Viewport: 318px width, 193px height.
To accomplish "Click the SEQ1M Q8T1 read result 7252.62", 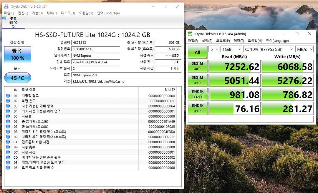I will point(234,66).
